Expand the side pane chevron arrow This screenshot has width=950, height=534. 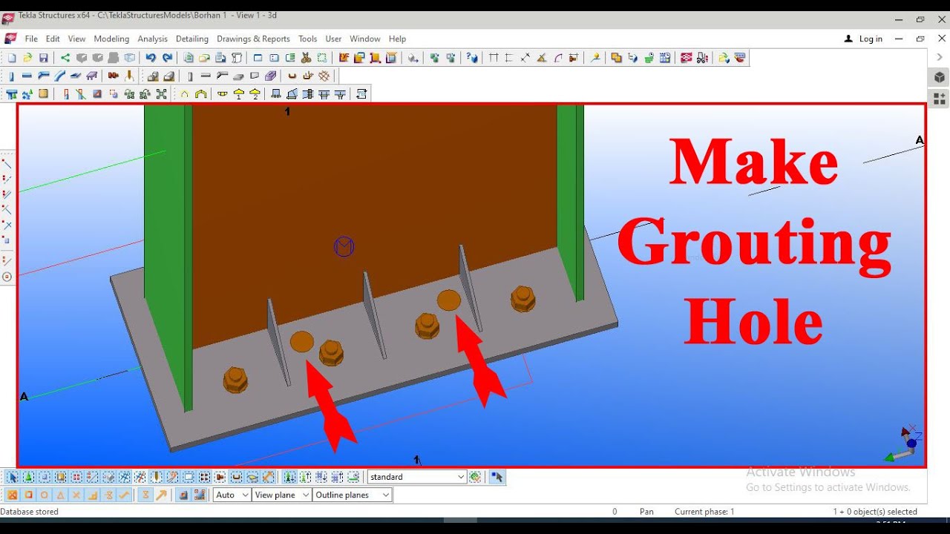coord(940,57)
